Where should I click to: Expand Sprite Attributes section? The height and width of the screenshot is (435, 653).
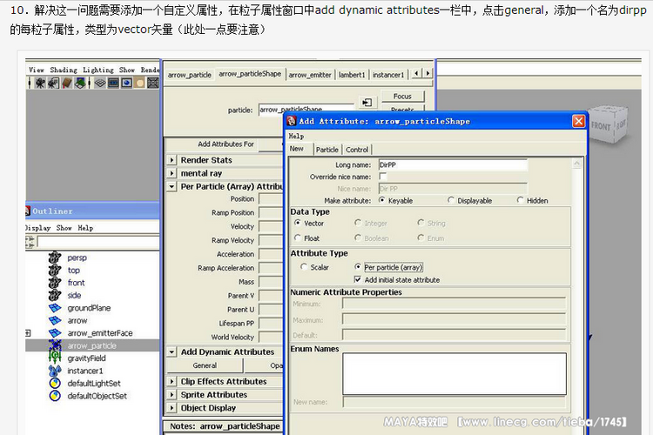172,395
